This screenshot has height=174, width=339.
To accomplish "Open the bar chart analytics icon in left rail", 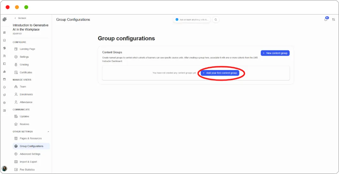I will [4, 72].
